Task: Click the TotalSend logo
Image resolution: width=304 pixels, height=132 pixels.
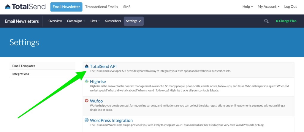Action: point(26,7)
